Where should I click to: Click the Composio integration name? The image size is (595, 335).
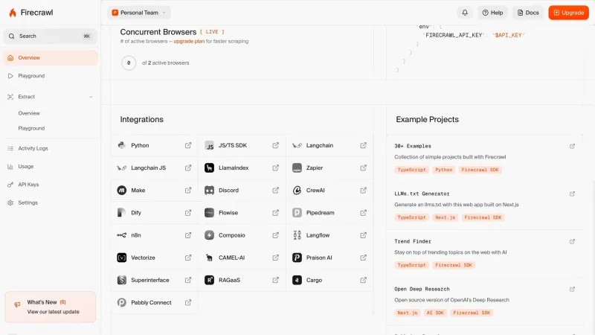(x=232, y=235)
